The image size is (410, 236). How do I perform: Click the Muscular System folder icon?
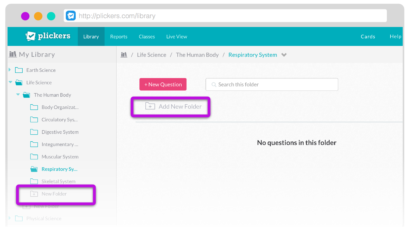coord(34,157)
